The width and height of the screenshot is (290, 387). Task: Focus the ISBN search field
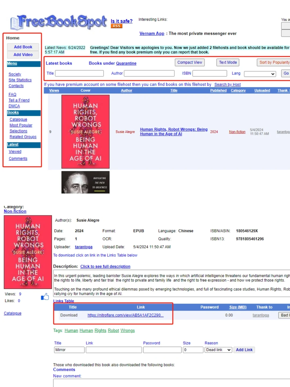(x=210, y=73)
